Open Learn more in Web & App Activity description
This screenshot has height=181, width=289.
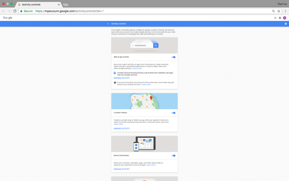[x=137, y=69]
